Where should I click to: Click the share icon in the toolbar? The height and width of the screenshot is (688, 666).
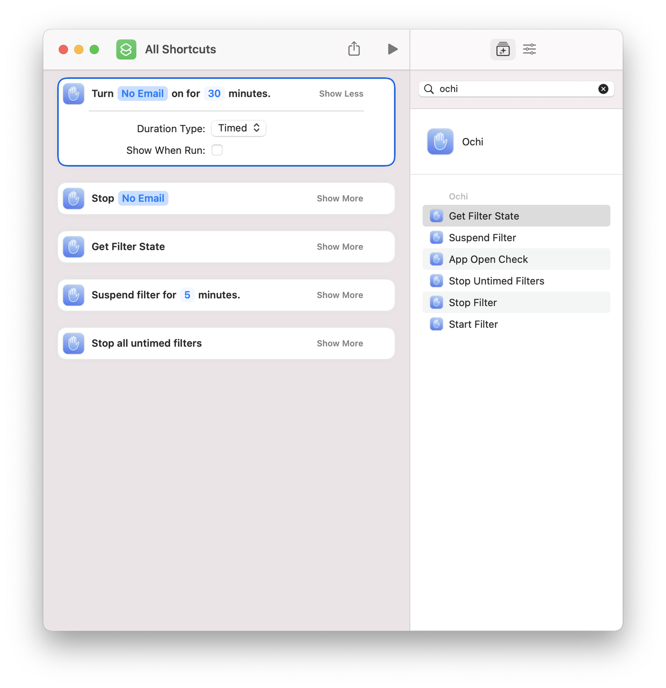coord(354,49)
